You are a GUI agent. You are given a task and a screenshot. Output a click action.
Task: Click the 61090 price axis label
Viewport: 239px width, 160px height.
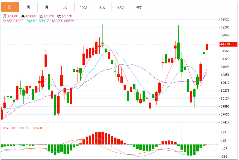click(x=225, y=67)
